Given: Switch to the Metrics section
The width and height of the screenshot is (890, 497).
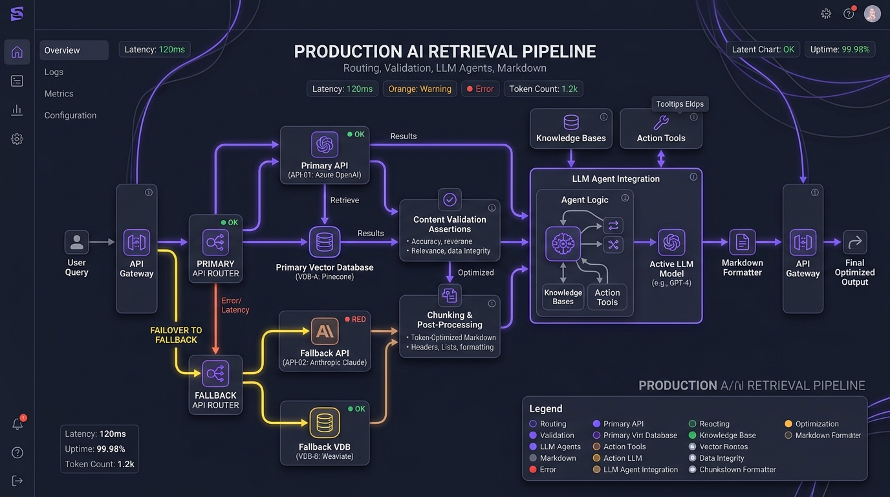Looking at the screenshot, I should tap(59, 93).
